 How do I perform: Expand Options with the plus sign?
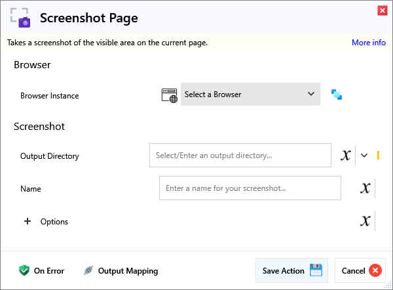point(28,222)
